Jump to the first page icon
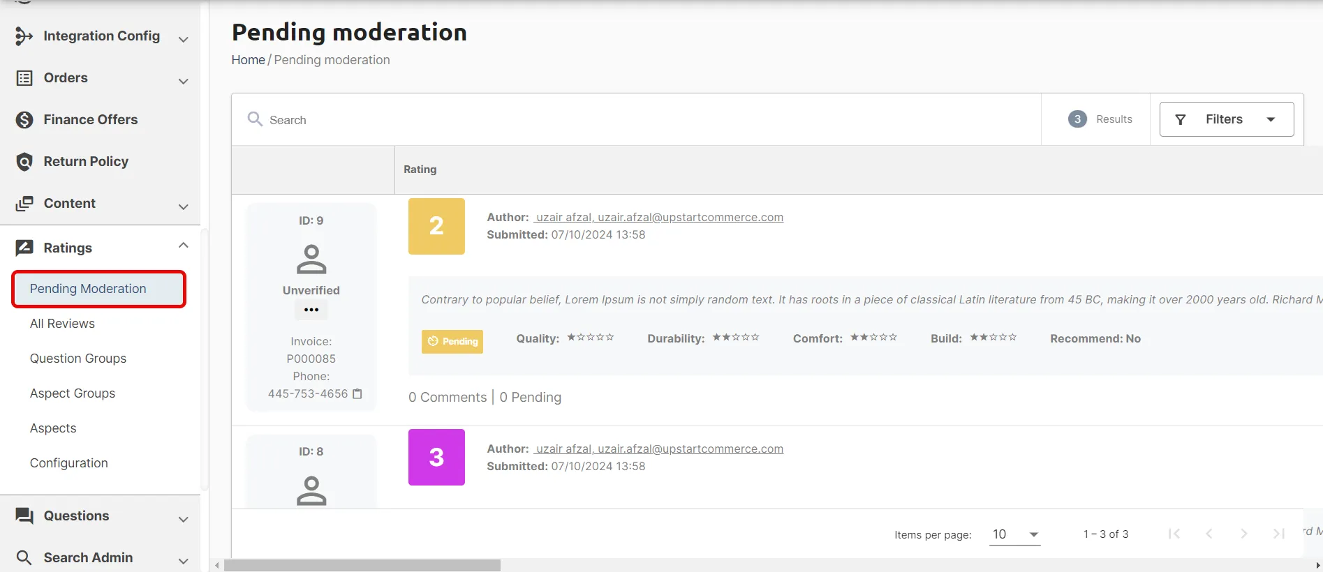1323x572 pixels. tap(1174, 534)
